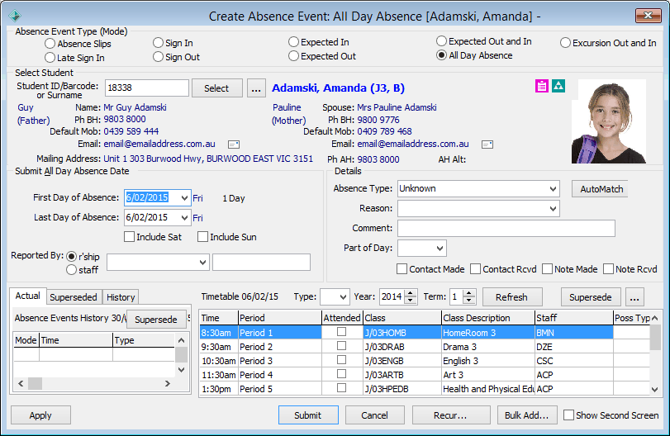Set Reported By to r'ship
Image resolution: width=670 pixels, height=436 pixels.
point(71,256)
